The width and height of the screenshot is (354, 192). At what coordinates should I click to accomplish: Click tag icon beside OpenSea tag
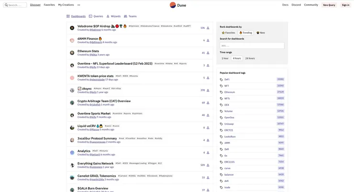pyautogui.click(x=221, y=117)
